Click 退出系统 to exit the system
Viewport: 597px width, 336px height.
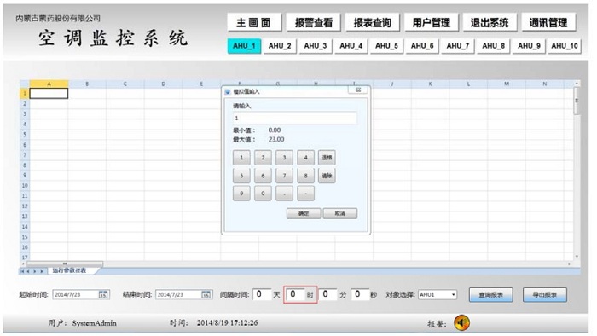(x=490, y=22)
